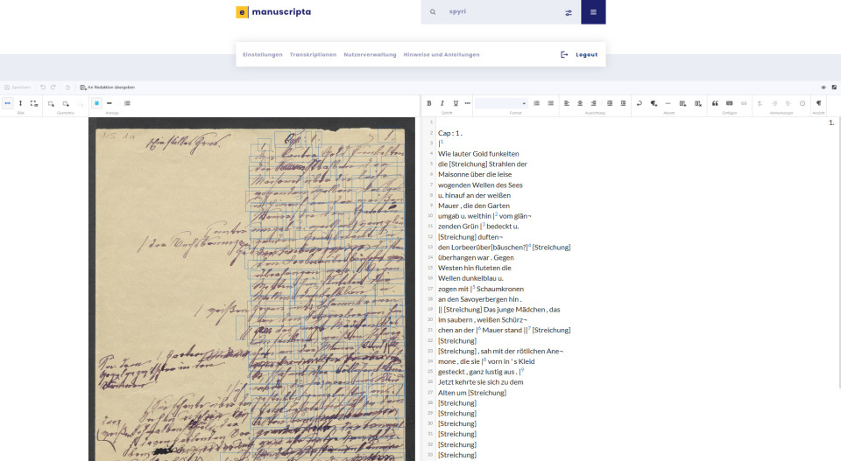
Task: Click the insert link icon
Action: tap(744, 103)
